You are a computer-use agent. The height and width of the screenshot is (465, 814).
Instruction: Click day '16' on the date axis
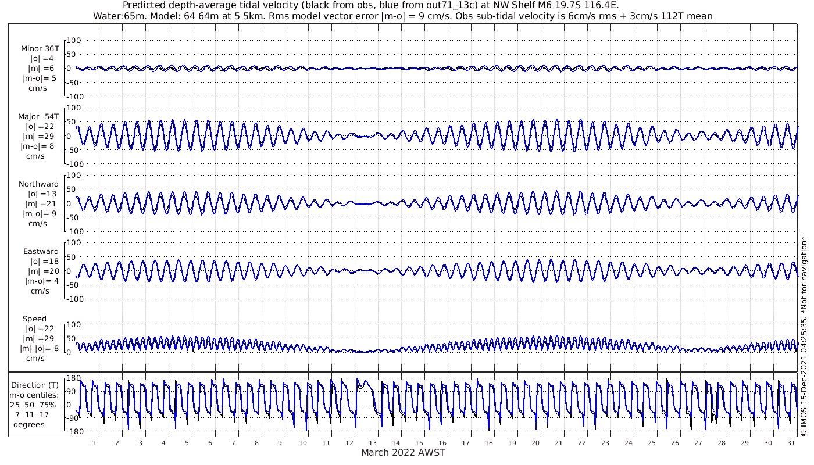(x=442, y=442)
